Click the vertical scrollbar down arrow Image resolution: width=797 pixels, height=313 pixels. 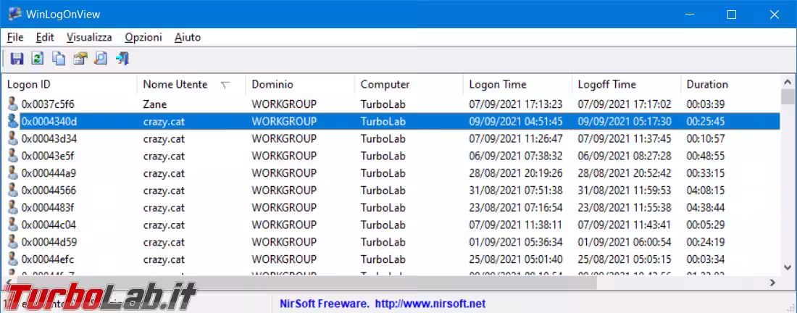(x=788, y=268)
